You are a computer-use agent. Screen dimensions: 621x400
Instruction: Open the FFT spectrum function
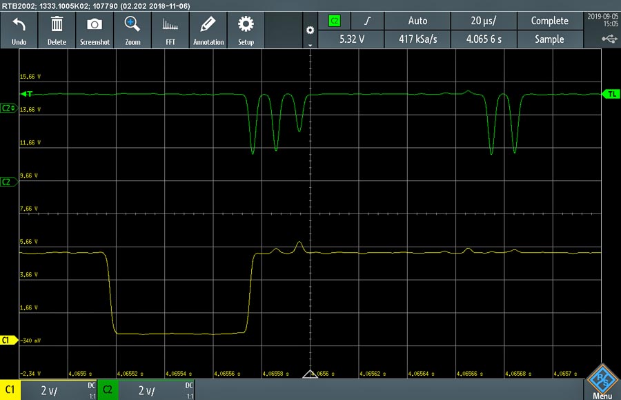coord(170,25)
